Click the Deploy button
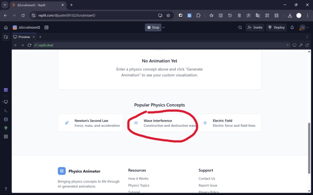Image resolution: width=313 pixels, height=195 pixels. coord(276,27)
